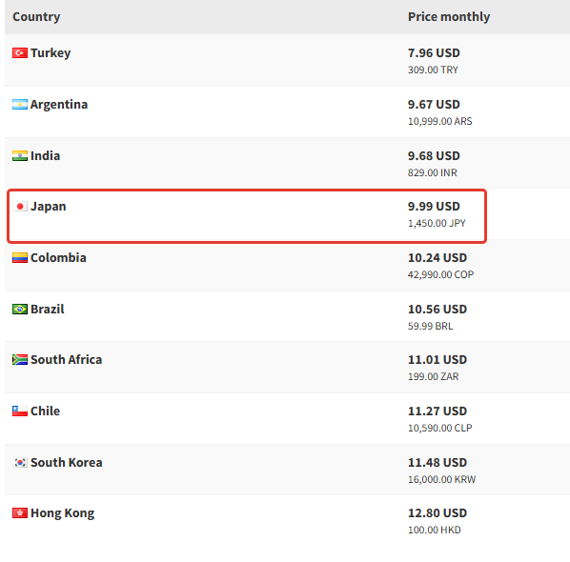Click the Turkey flag icon

coord(20,53)
